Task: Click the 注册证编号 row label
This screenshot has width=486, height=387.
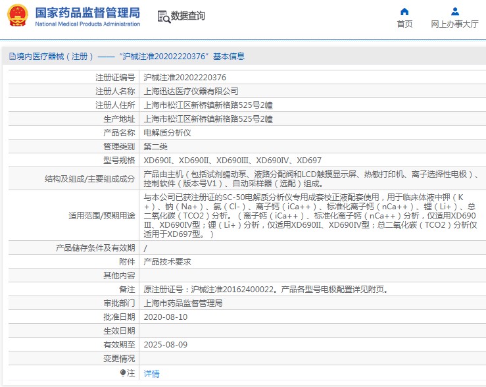Action: click(115, 78)
